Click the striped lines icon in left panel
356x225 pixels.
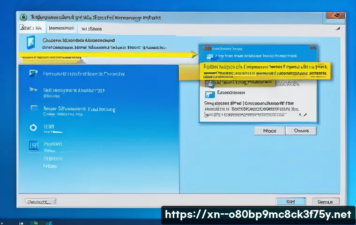click(33, 90)
